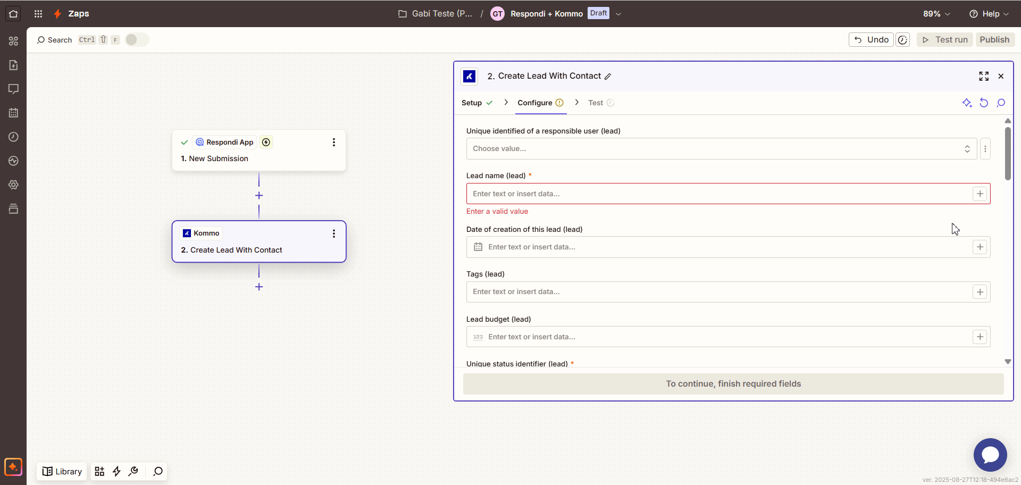Screen dimensions: 1021x485
Task: Open Zap name dropdown chevron beside Draft
Action: [618, 14]
